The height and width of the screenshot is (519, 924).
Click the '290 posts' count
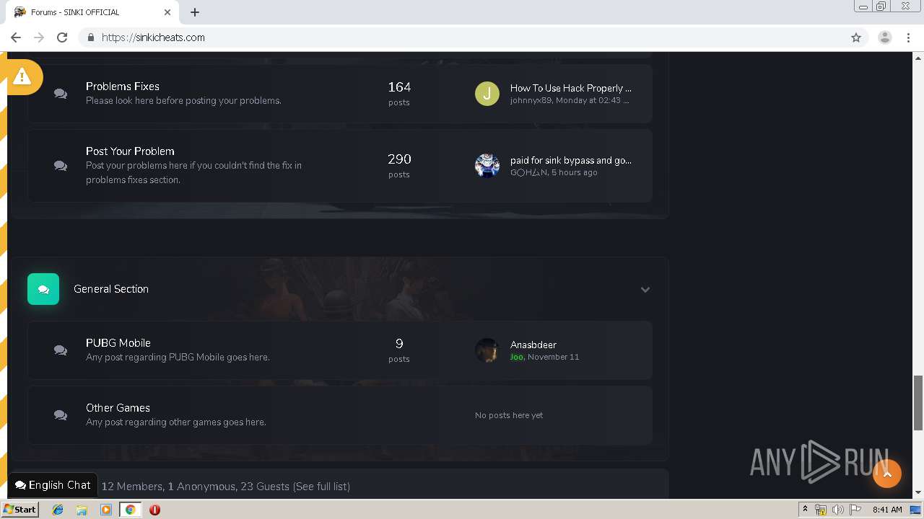point(399,166)
